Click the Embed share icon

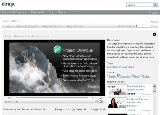pos(141,75)
